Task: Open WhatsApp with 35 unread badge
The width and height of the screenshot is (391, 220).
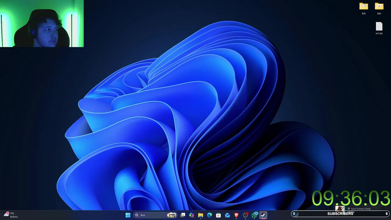Action: (x=254, y=215)
